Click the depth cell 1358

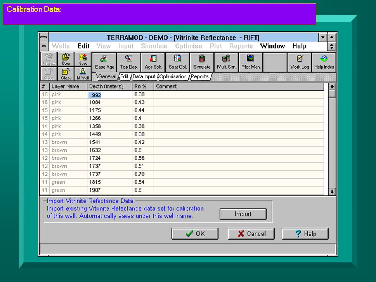pos(110,126)
